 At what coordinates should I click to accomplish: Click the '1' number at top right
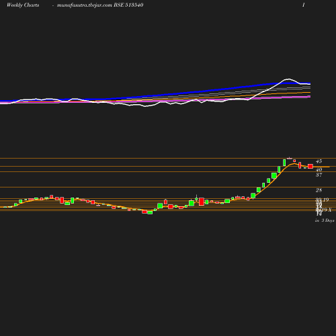point(304,5)
